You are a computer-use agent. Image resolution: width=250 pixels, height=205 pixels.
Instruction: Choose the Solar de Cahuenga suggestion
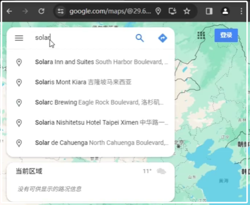click(91, 143)
